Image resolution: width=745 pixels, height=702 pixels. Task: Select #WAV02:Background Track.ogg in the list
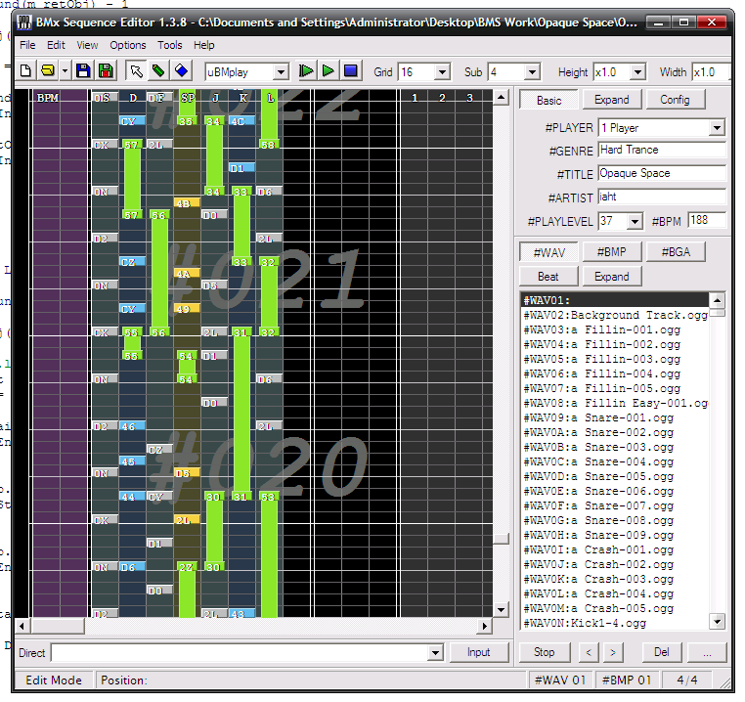(615, 315)
